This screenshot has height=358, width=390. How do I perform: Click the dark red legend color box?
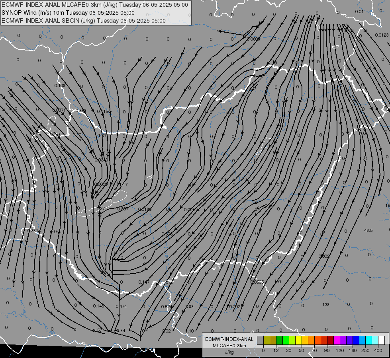point(330,340)
